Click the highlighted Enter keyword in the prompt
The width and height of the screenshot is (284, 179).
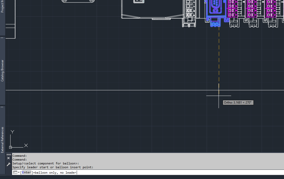[26, 172]
